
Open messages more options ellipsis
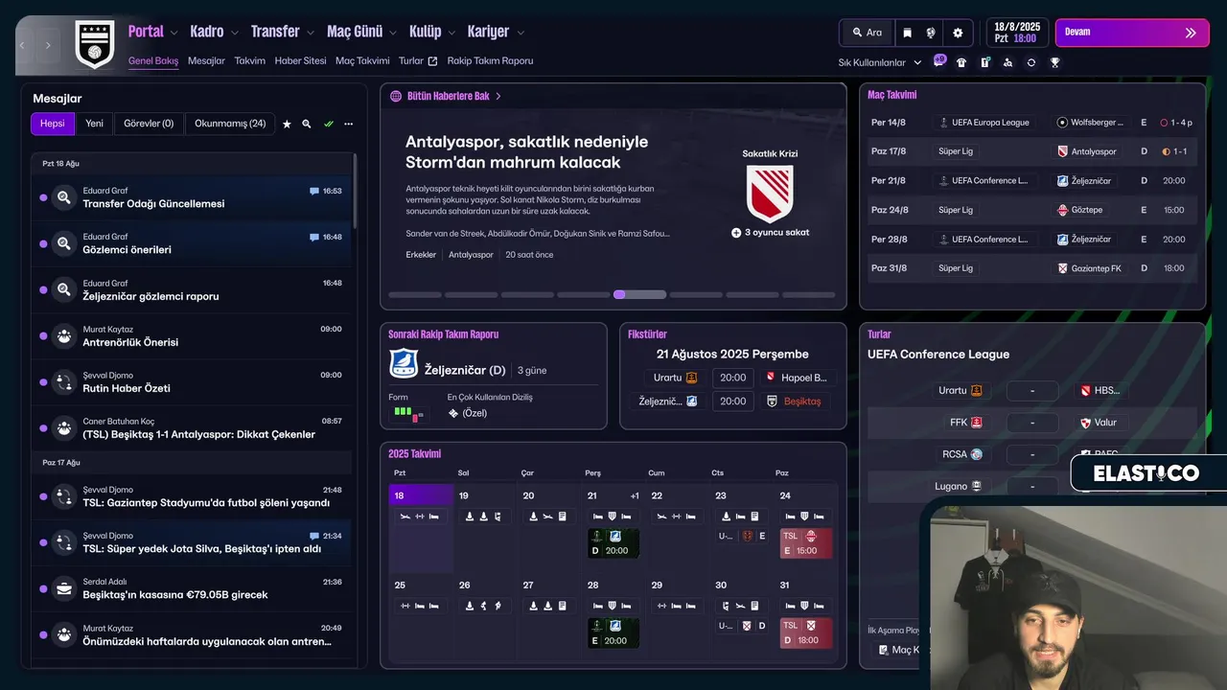click(349, 124)
